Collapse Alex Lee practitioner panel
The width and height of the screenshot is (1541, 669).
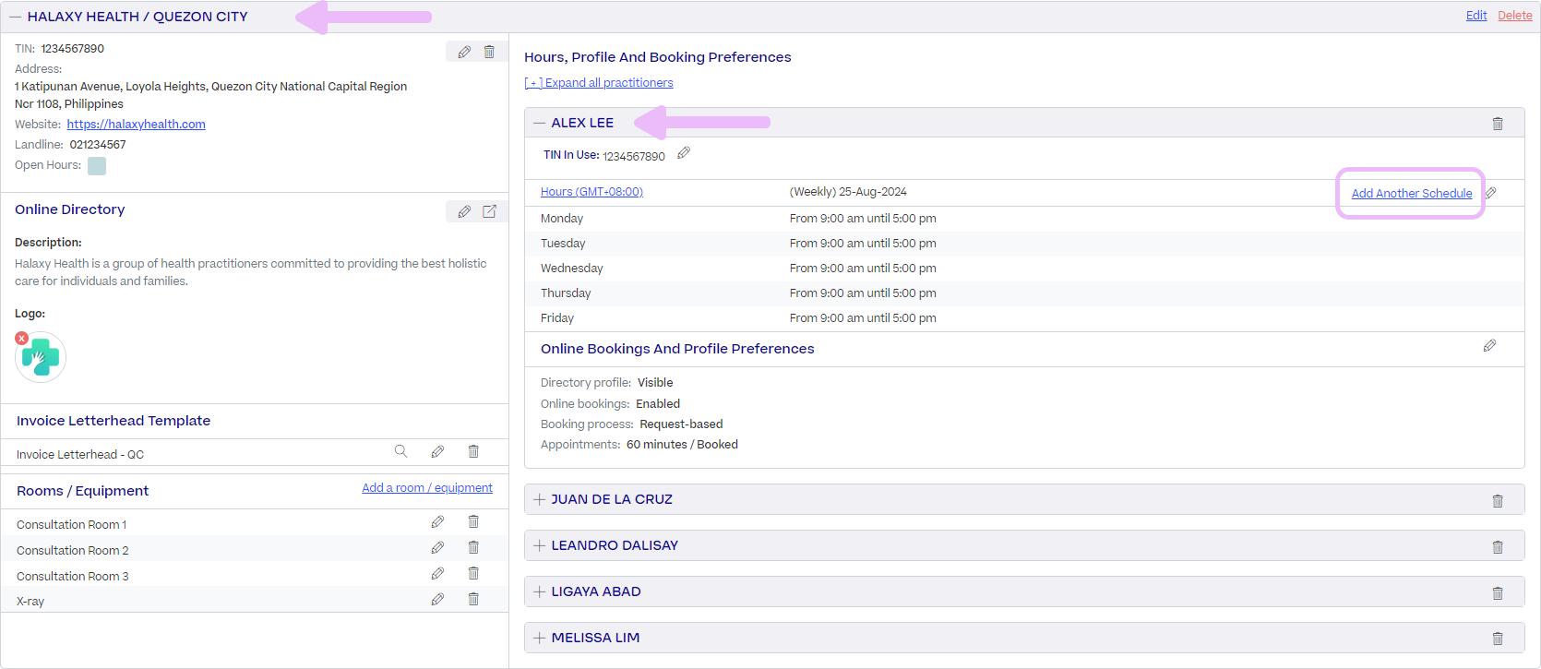(540, 123)
